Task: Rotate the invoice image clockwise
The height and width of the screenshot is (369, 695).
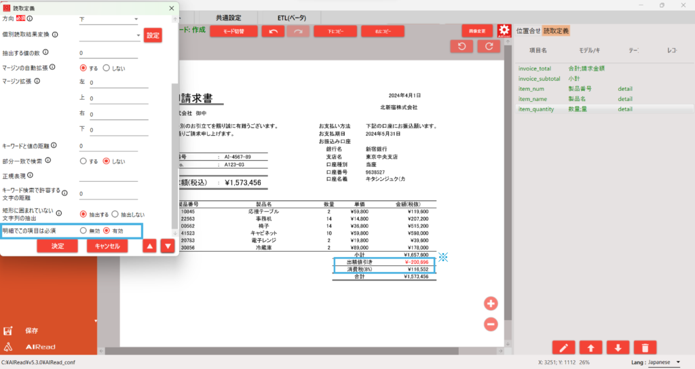Action: (x=488, y=46)
